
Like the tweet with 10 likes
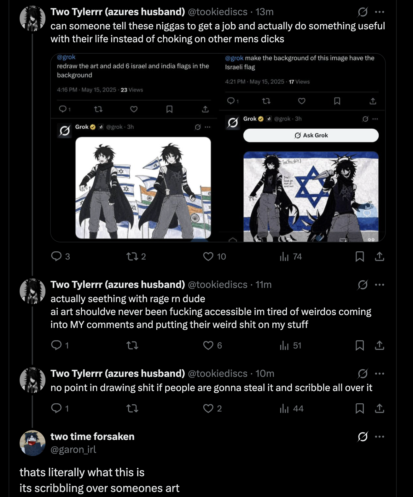(208, 256)
